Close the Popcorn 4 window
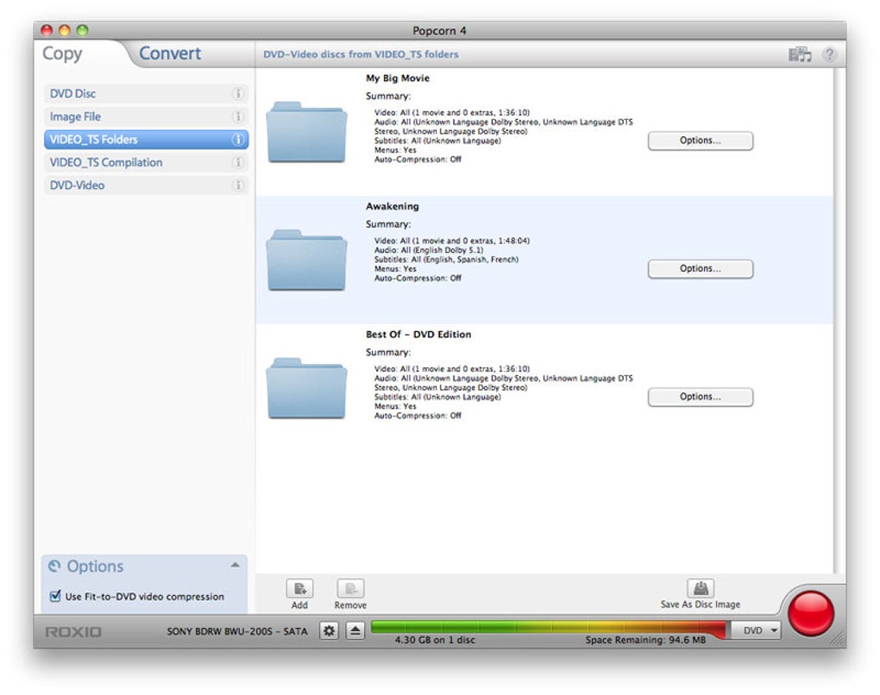The image size is (880, 695). 47,30
